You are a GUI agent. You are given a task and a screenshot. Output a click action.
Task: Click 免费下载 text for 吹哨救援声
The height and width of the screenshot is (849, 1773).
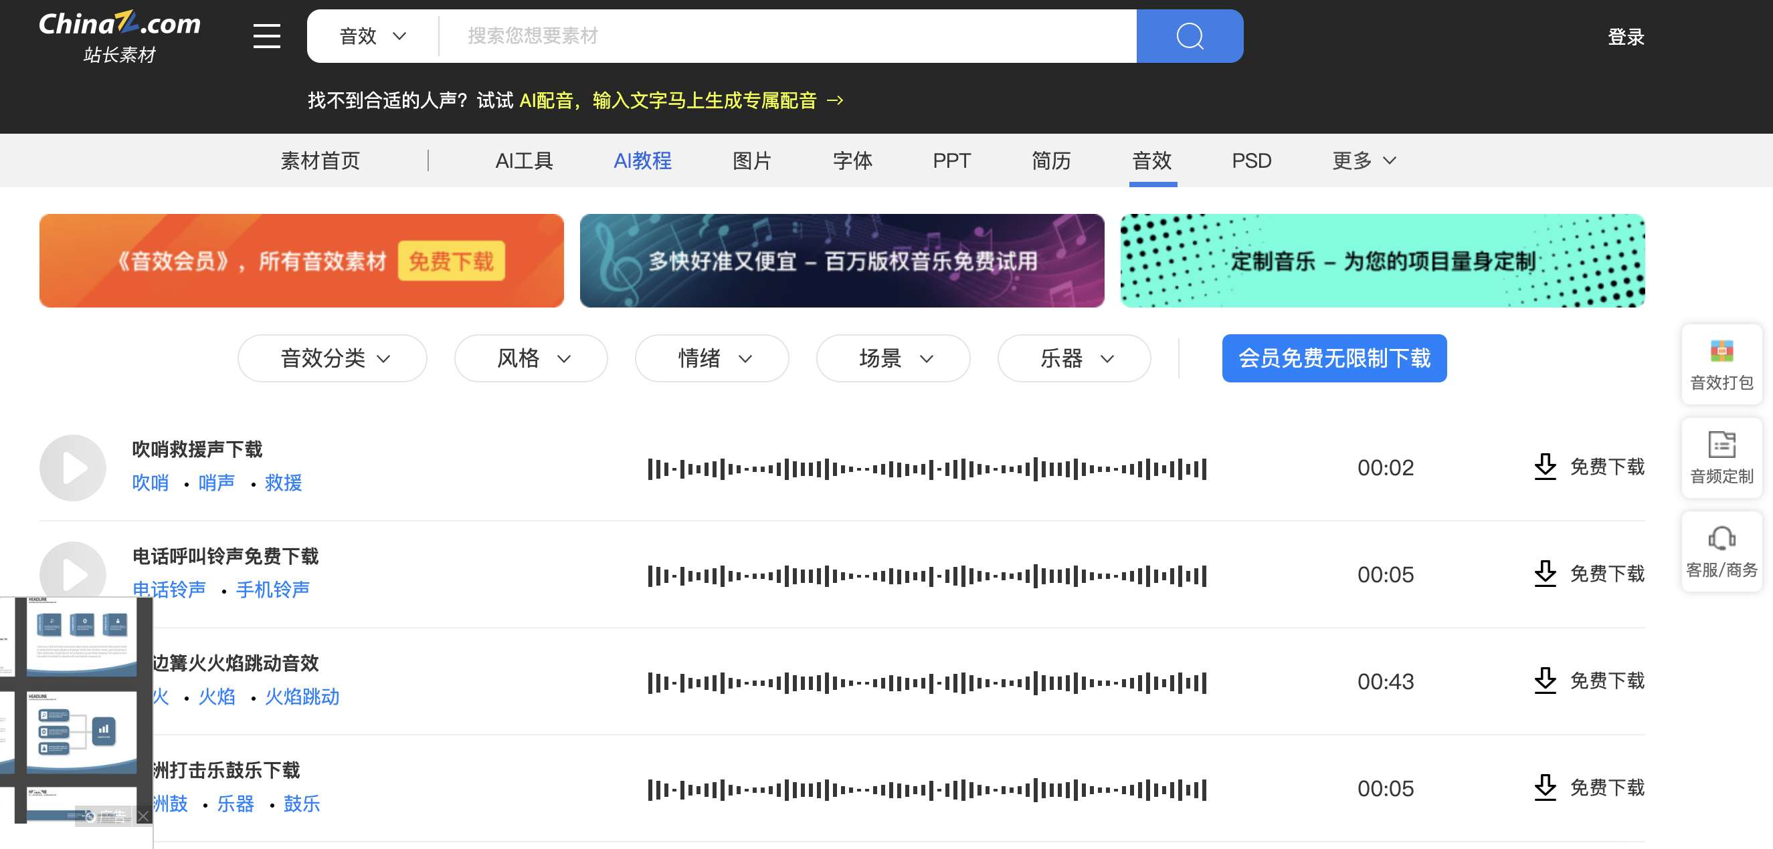click(x=1606, y=467)
